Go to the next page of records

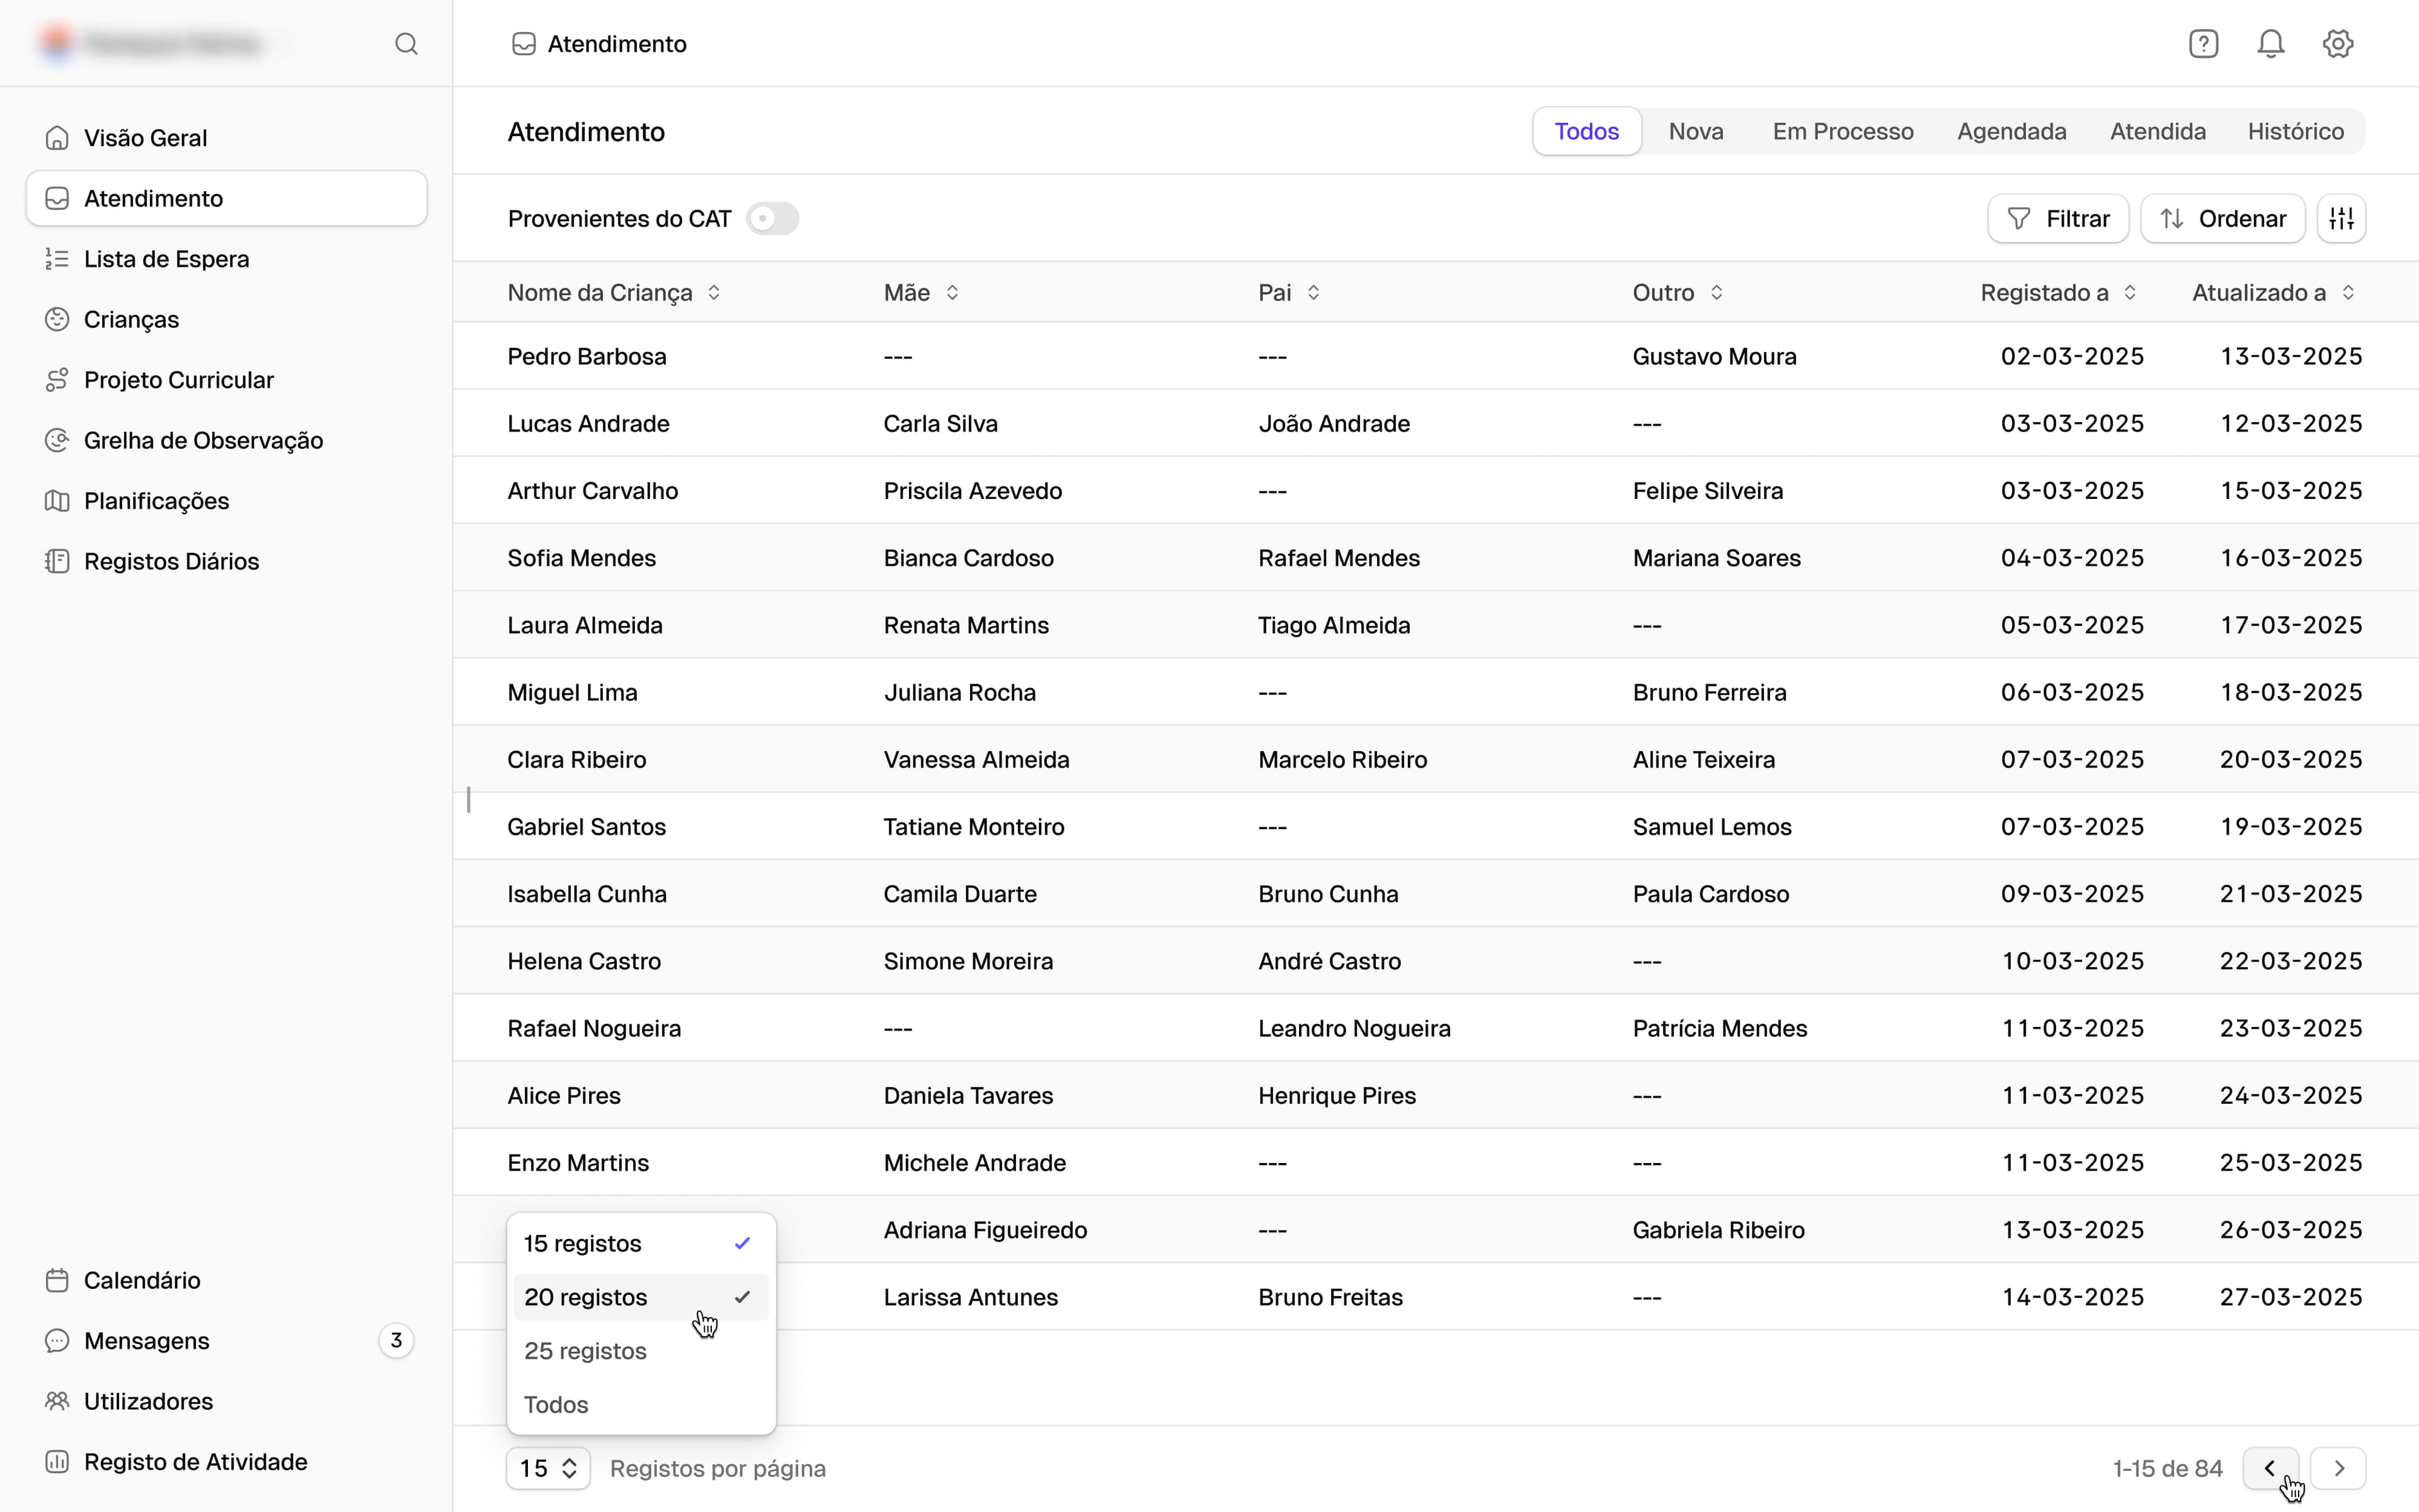2340,1468
